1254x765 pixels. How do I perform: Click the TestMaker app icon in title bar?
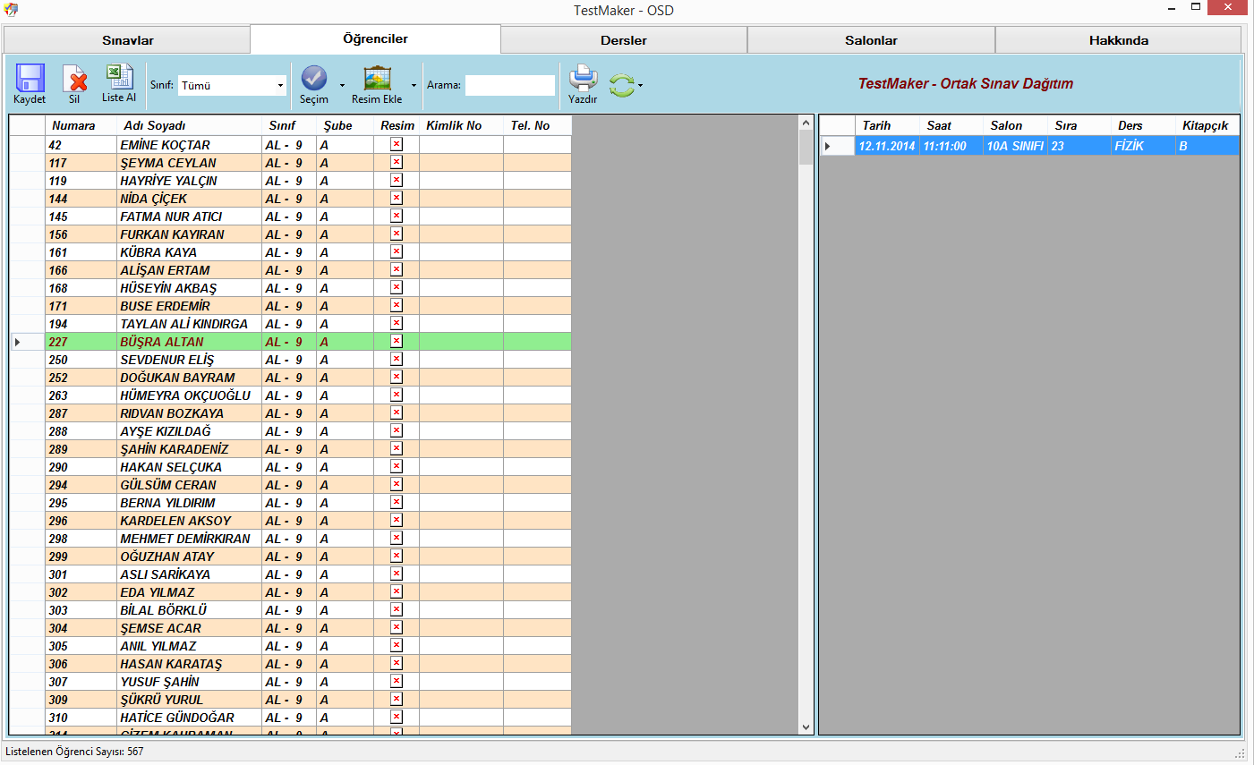click(x=11, y=10)
